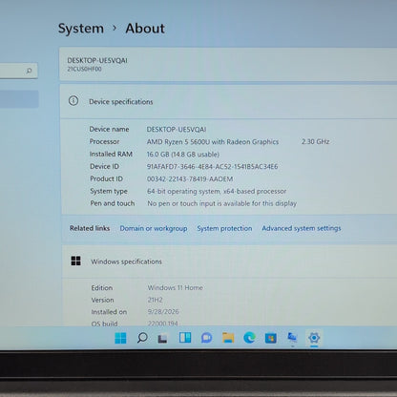
Task: Click the 2.30 GHz value
Action: [315, 141]
